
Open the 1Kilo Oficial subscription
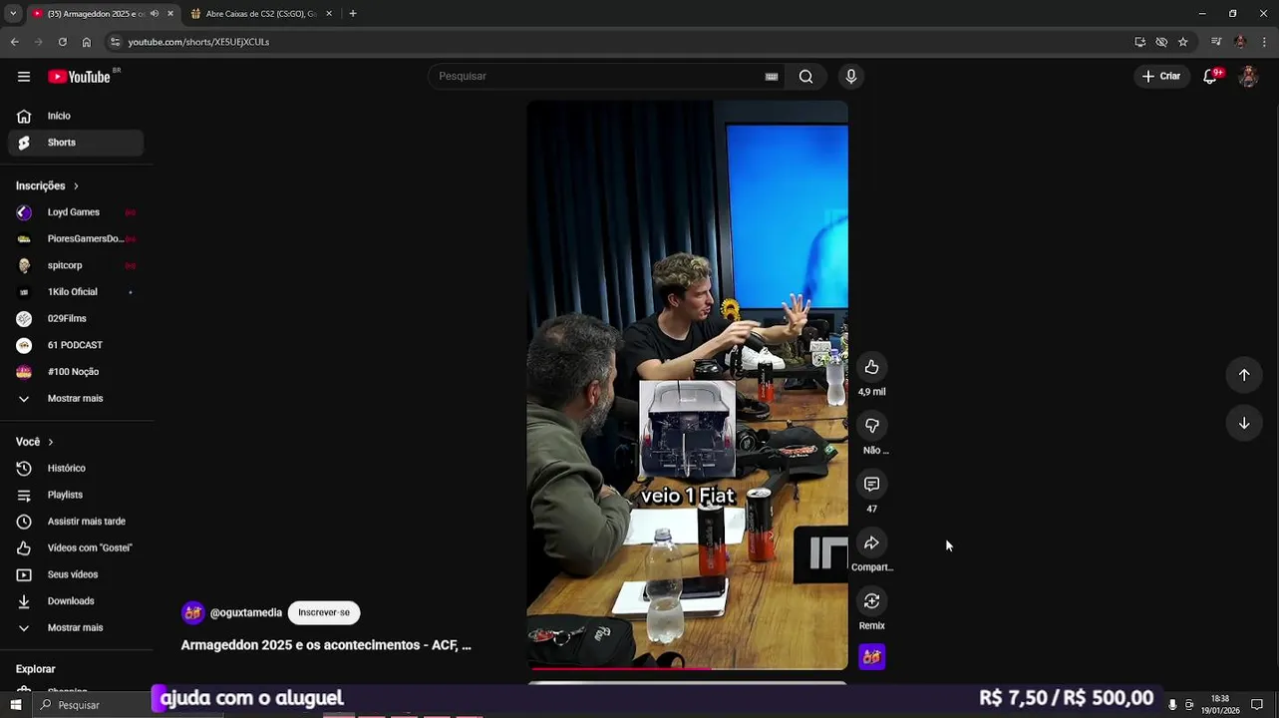[76, 292]
